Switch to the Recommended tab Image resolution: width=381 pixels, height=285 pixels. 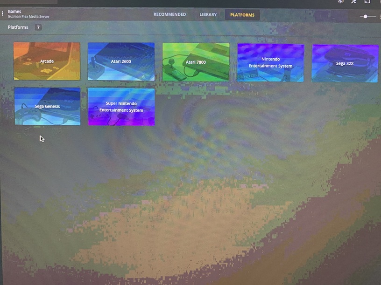(169, 14)
